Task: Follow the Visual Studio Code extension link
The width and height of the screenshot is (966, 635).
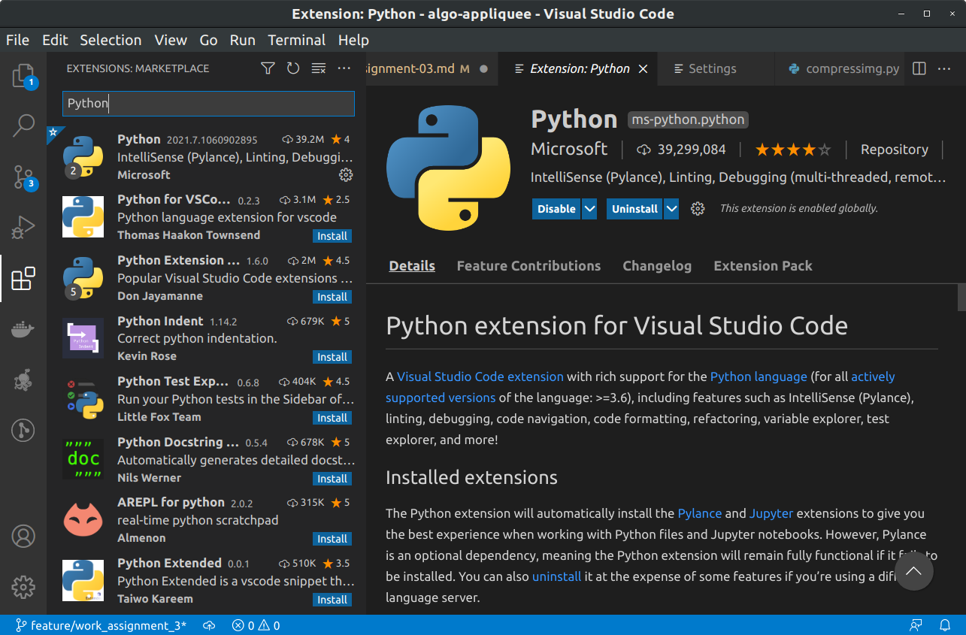Action: point(480,376)
